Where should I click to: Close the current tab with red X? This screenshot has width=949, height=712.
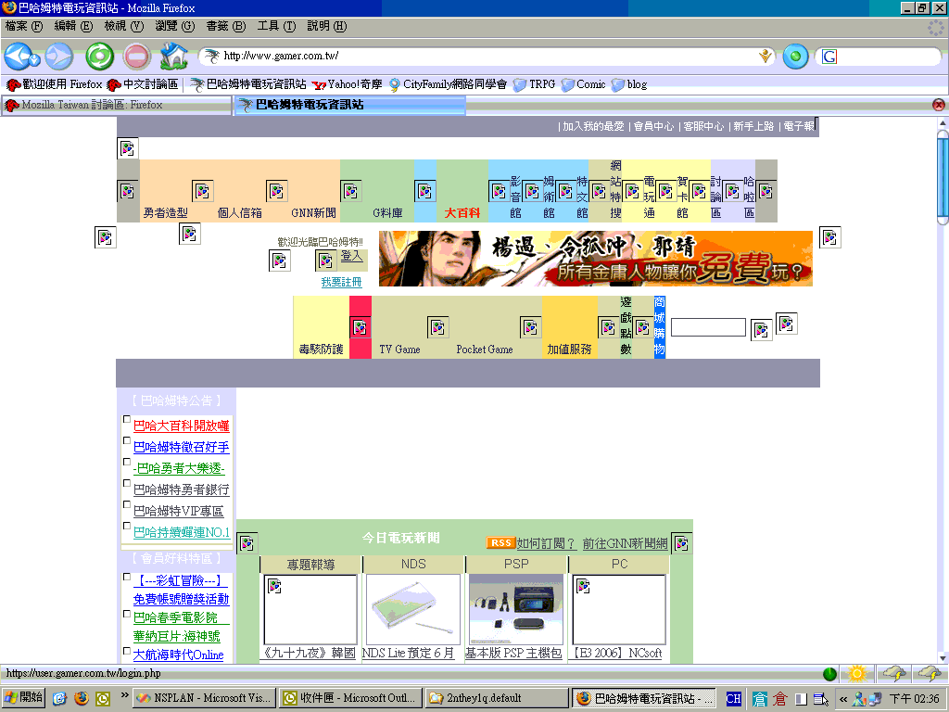(x=939, y=105)
